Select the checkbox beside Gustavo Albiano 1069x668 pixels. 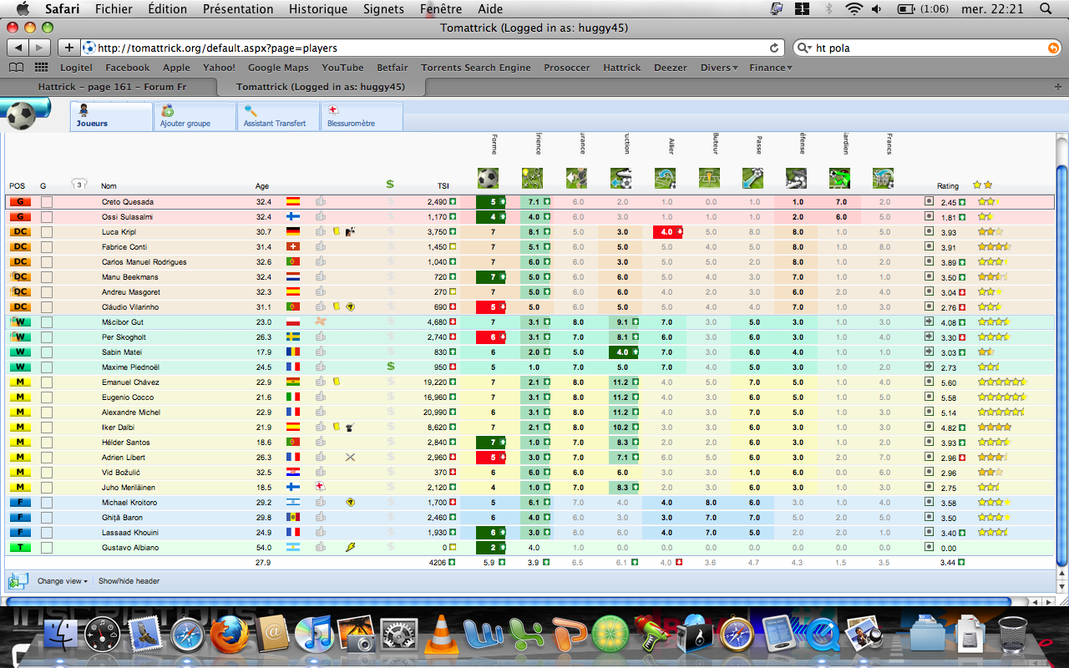(x=47, y=548)
